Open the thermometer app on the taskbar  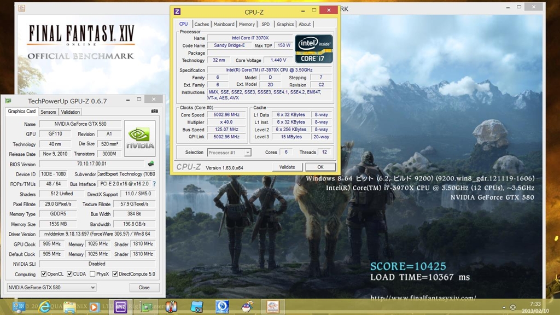pos(171,307)
